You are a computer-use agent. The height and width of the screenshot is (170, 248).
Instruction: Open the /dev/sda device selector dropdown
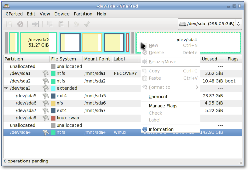(210, 24)
